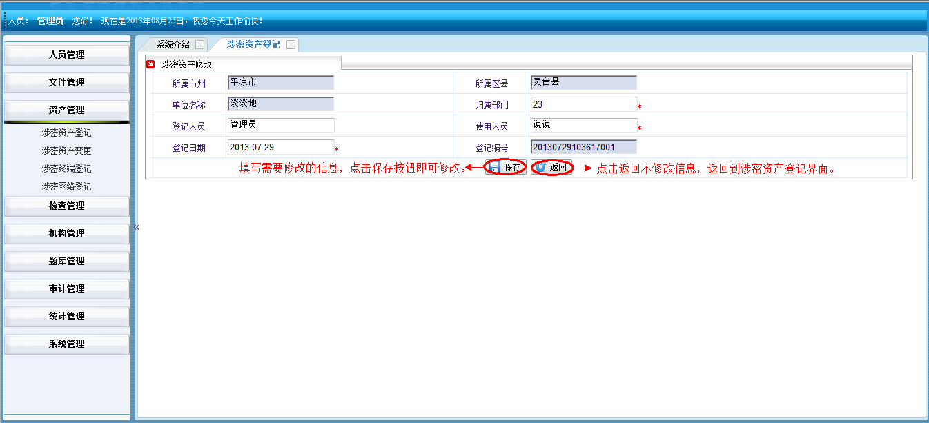Expand the 统计管理 menu
Image resolution: width=929 pixels, height=423 pixels.
(x=67, y=317)
